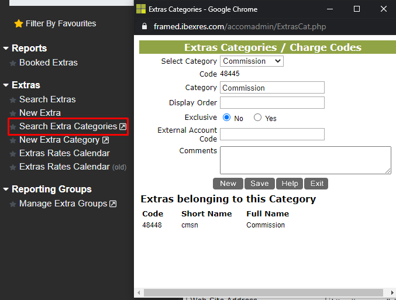Click the Exit button
This screenshot has width=396, height=300.
316,184
